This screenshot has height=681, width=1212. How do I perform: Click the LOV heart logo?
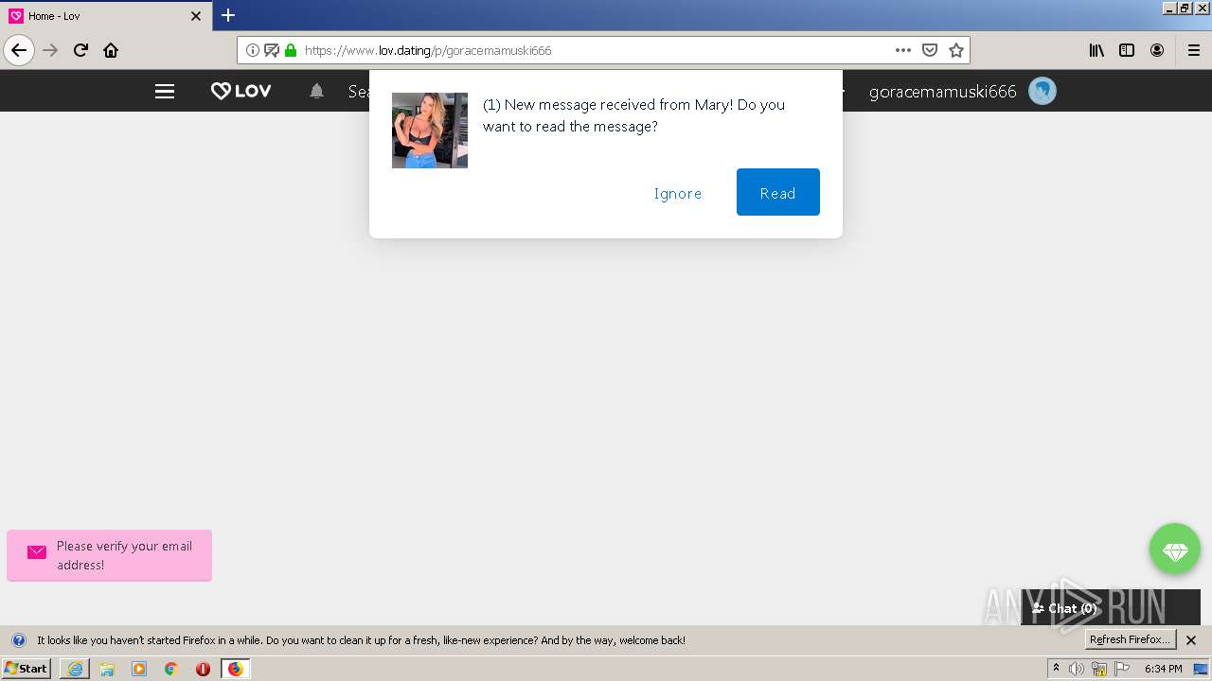(241, 91)
